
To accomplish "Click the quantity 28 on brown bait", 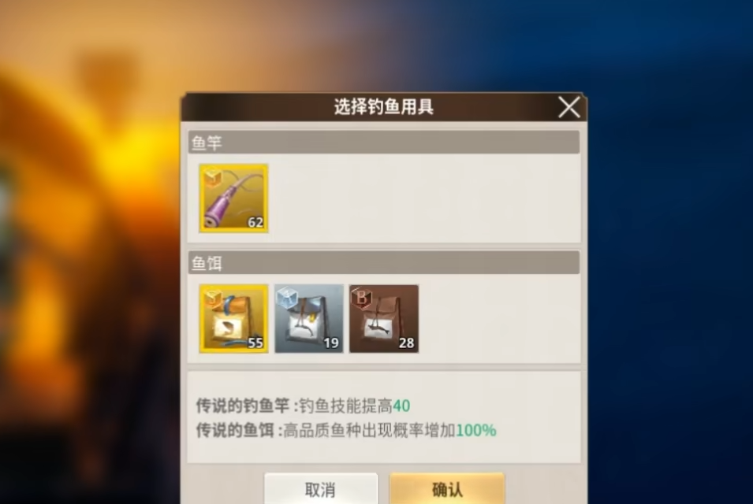I will tap(406, 343).
